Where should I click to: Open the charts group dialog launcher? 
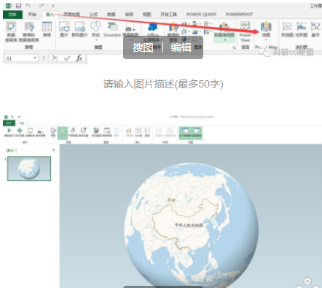pos(234,47)
